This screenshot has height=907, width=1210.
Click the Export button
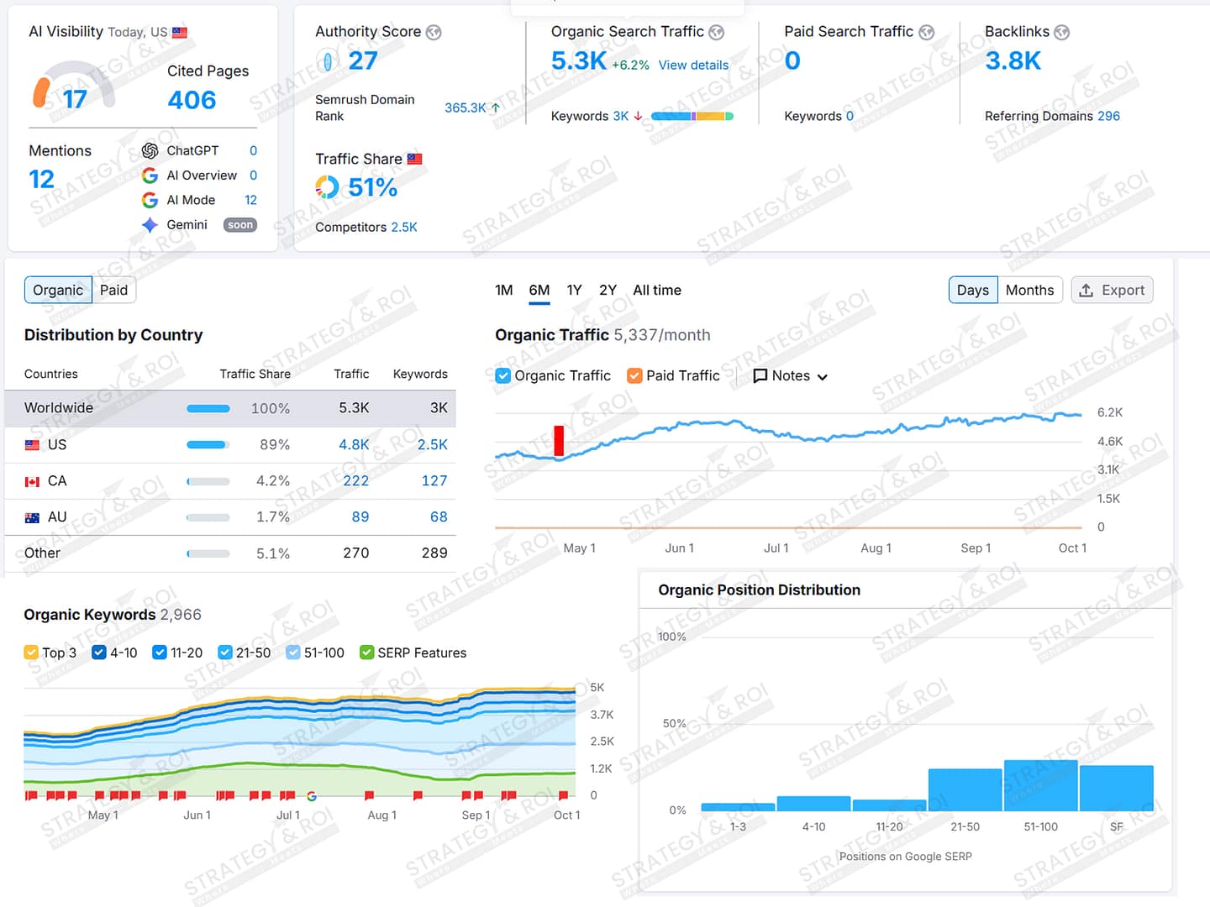coord(1112,291)
